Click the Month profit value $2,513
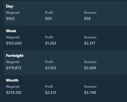The height and width of the screenshot is (102, 127). [x=51, y=92]
